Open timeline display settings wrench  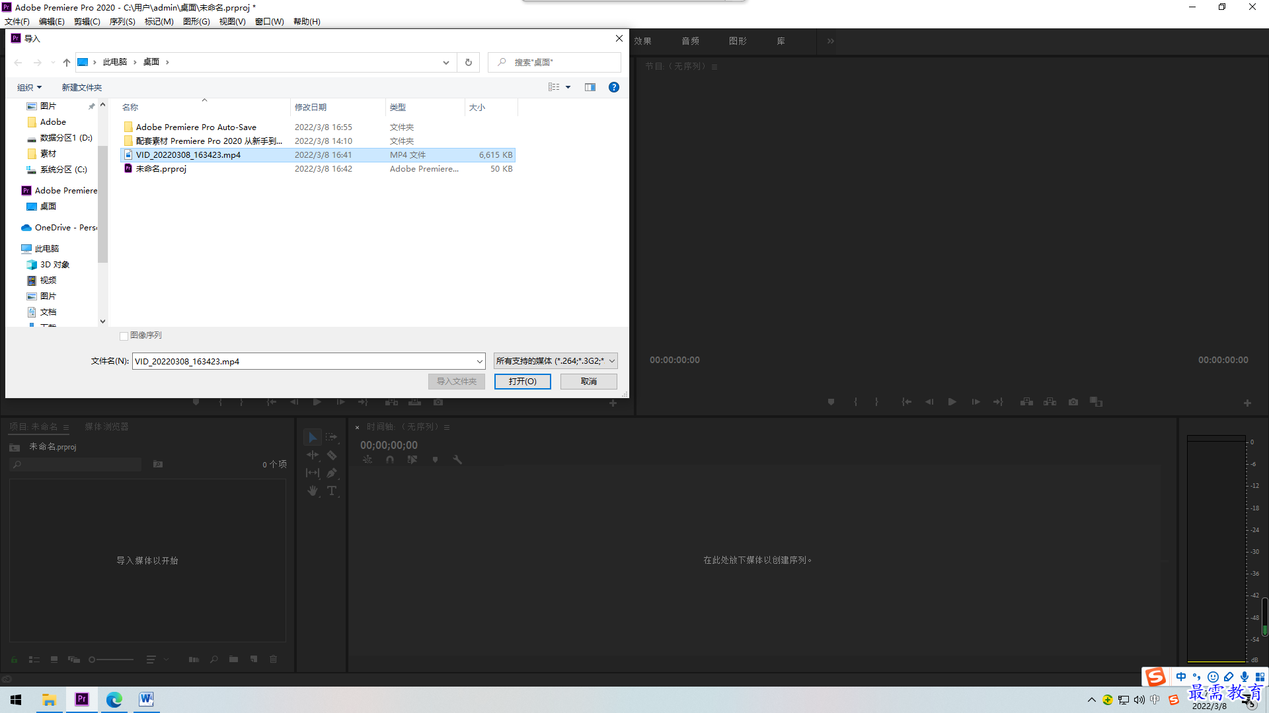(x=457, y=459)
